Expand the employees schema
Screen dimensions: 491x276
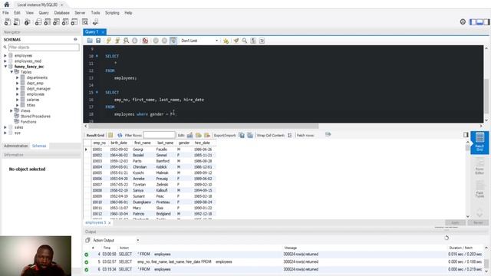coord(5,55)
